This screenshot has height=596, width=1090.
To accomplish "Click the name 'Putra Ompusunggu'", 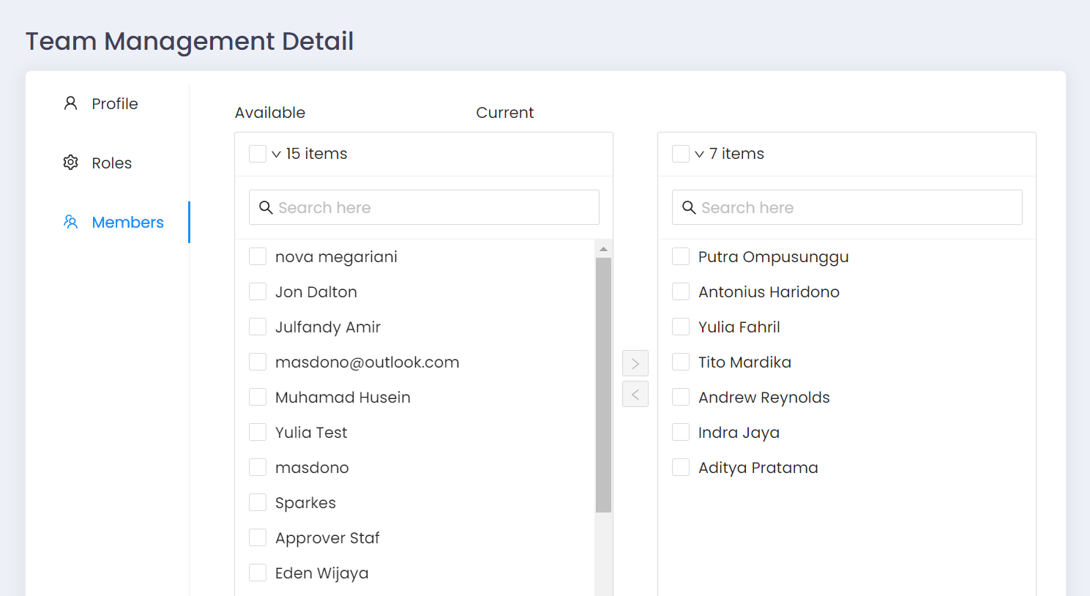I will pyautogui.click(x=774, y=257).
